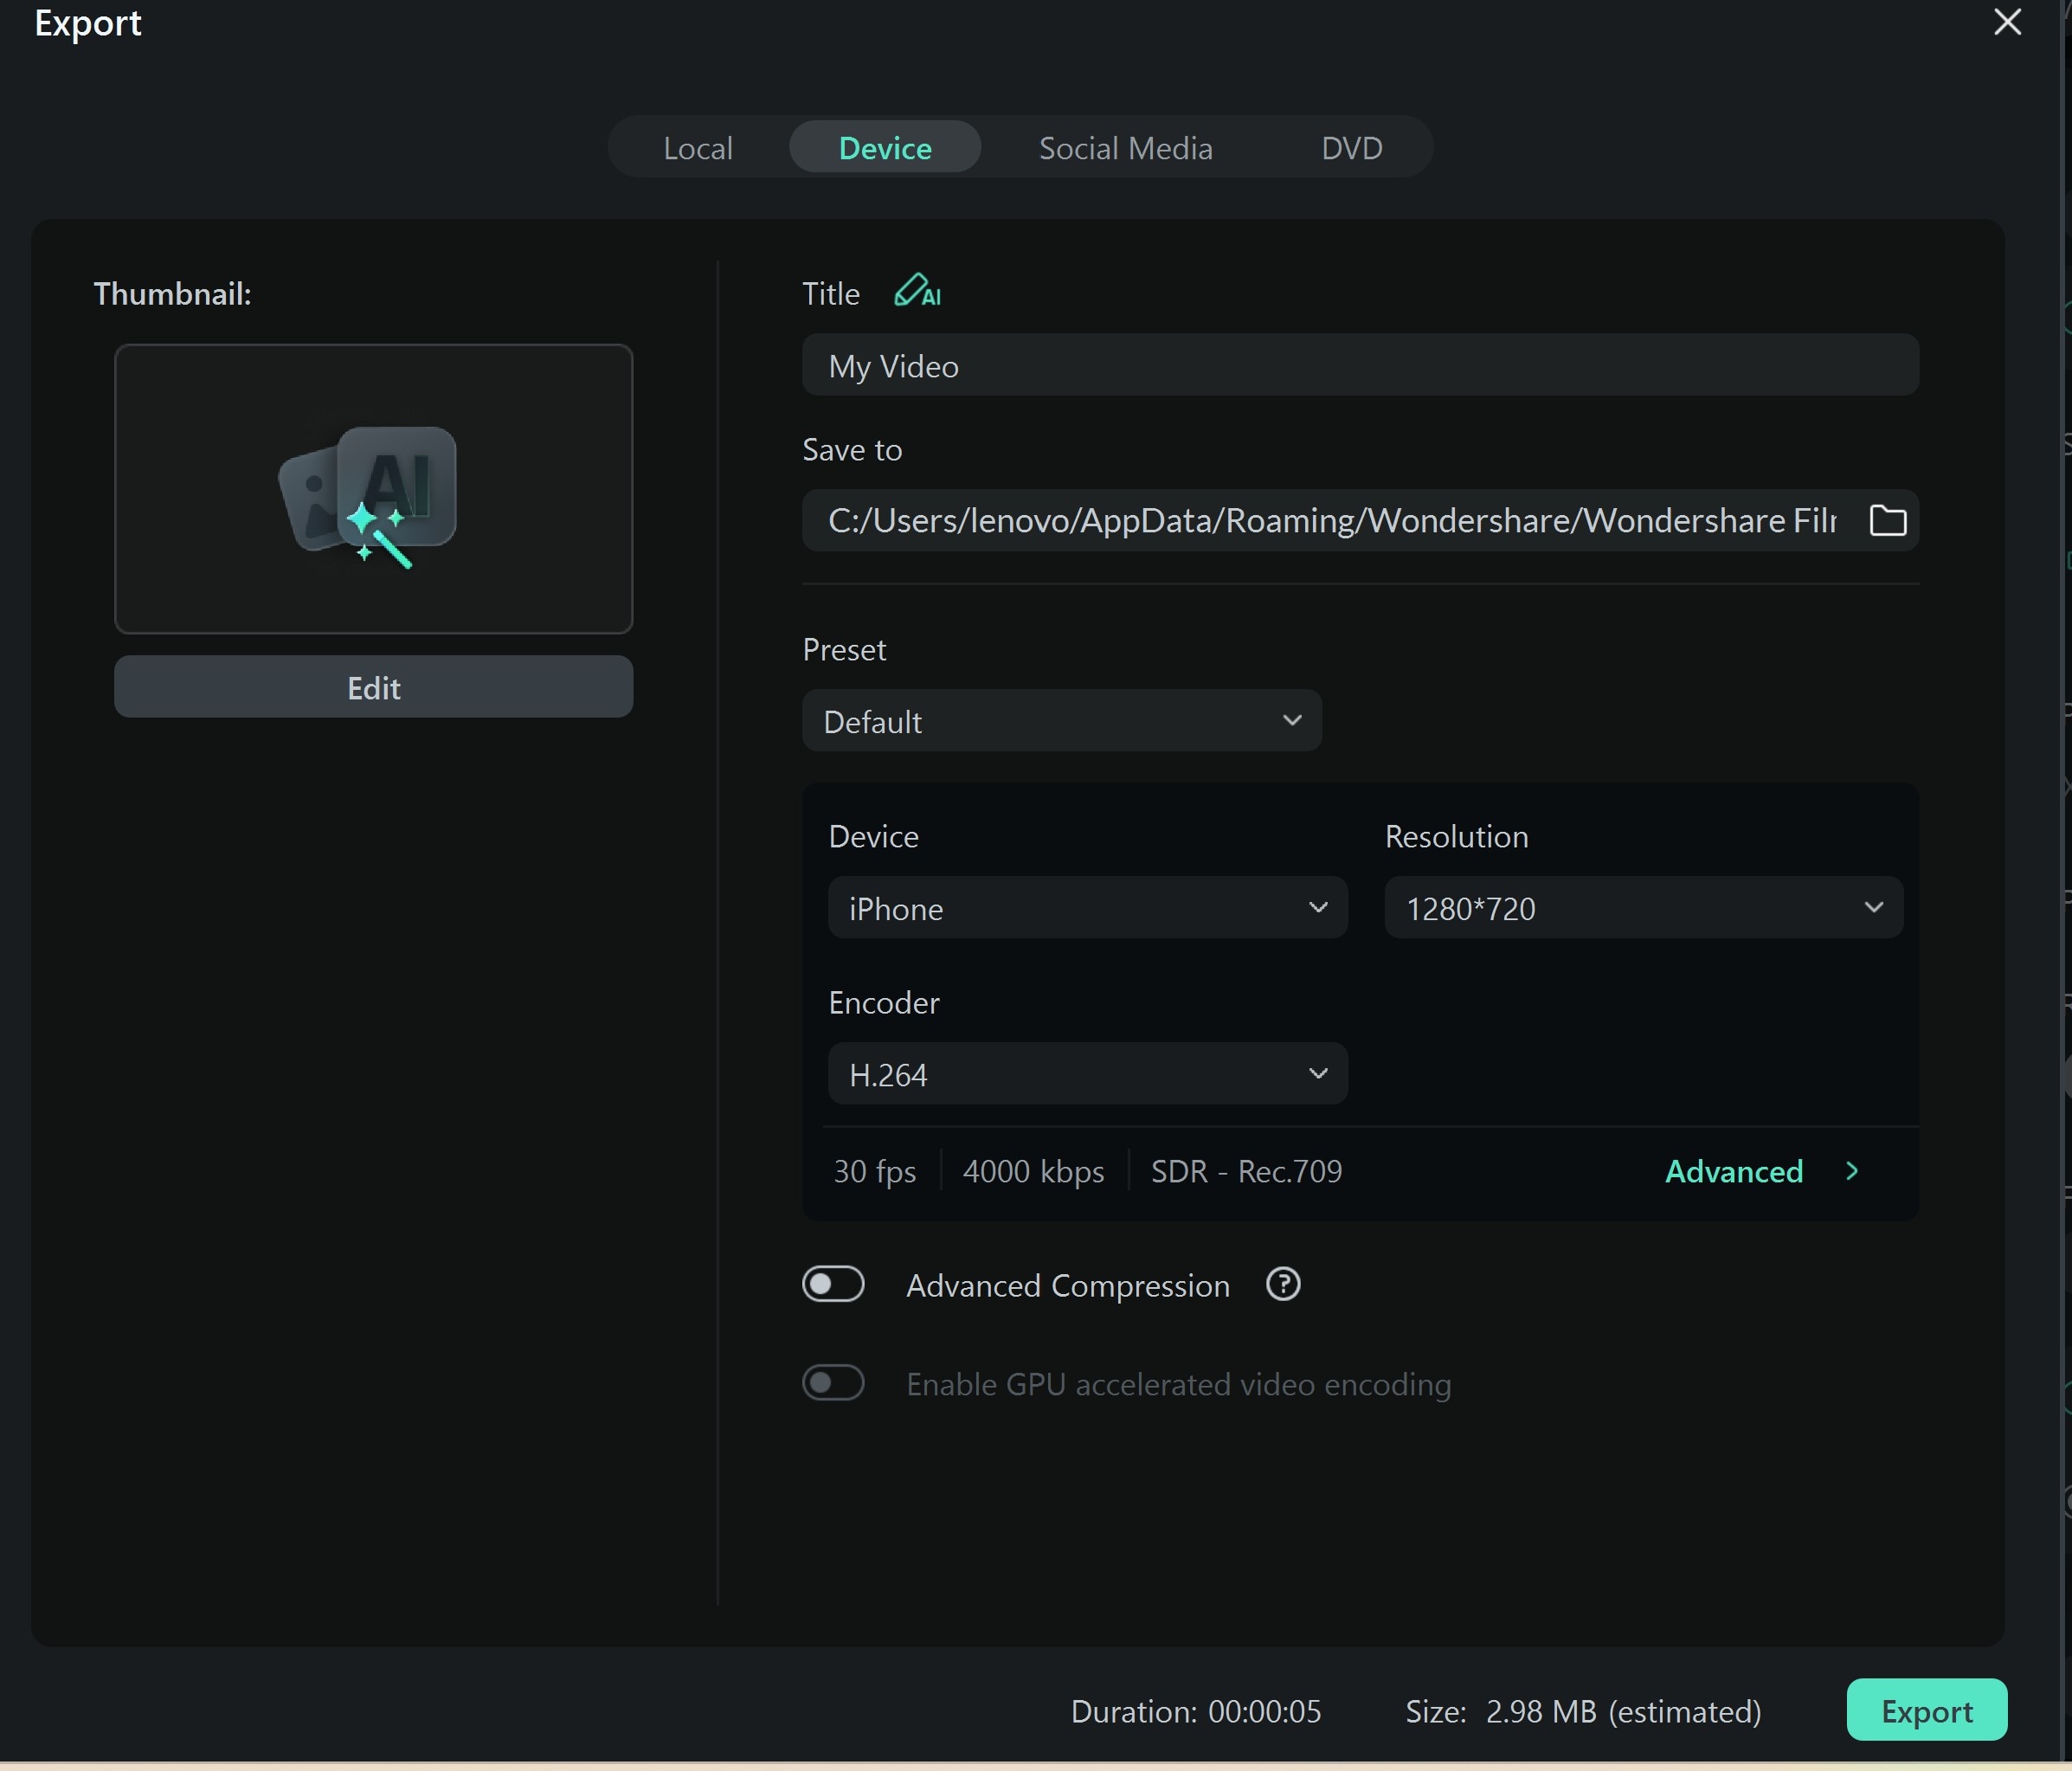This screenshot has width=2072, height=1771.
Task: Click the AI thumbnail placeholder image
Action: [373, 489]
